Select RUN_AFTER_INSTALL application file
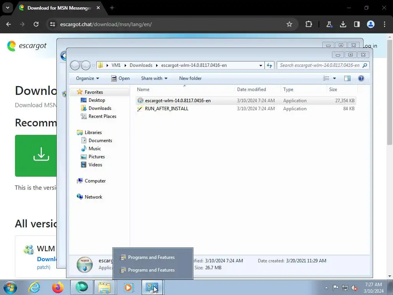 [x=246, y=109]
